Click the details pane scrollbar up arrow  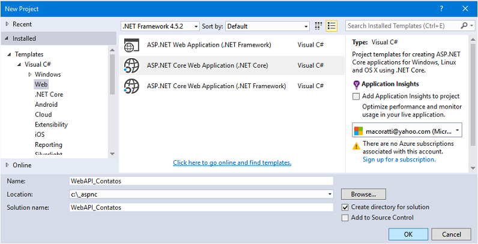point(473,40)
